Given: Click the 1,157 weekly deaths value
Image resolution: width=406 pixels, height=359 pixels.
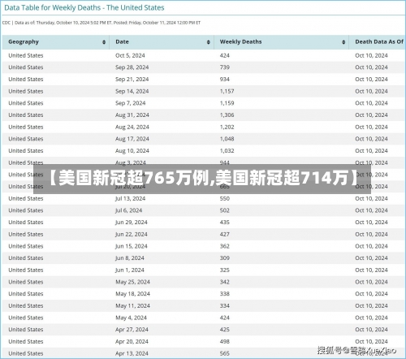Looking at the screenshot, I should (x=227, y=91).
